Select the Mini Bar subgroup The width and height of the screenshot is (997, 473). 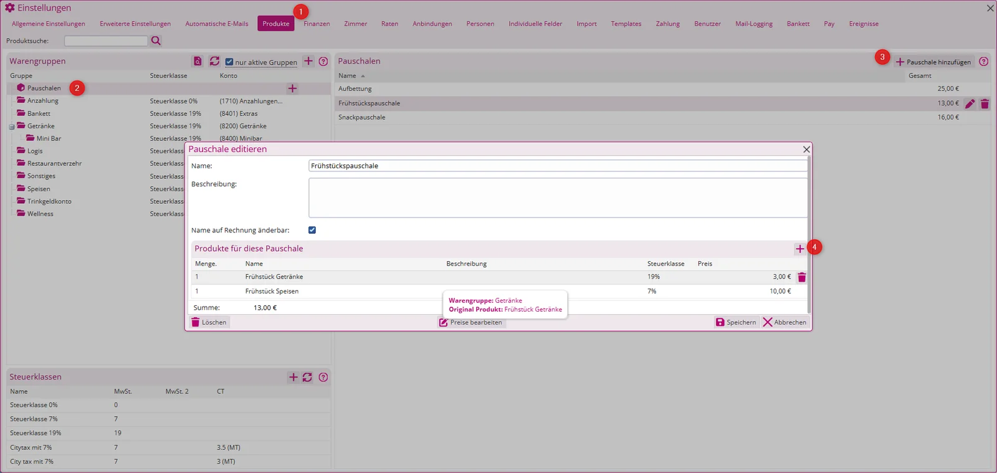point(49,138)
